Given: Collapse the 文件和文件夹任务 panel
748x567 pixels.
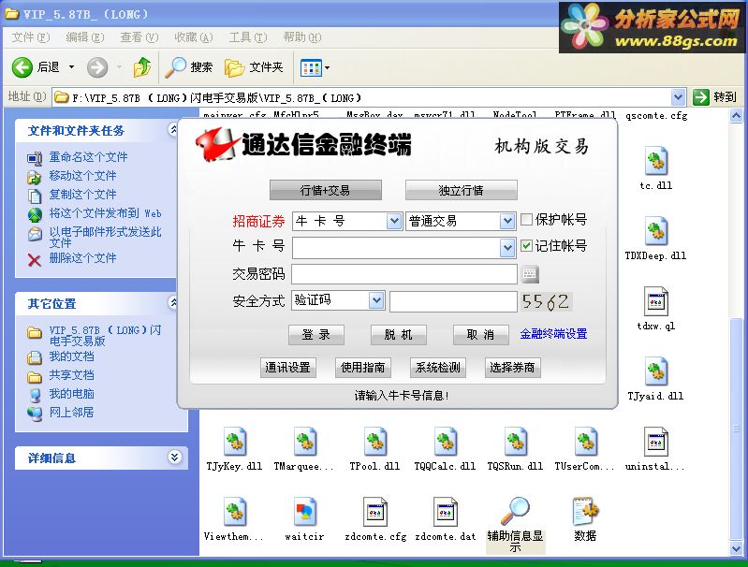Looking at the screenshot, I should (173, 130).
